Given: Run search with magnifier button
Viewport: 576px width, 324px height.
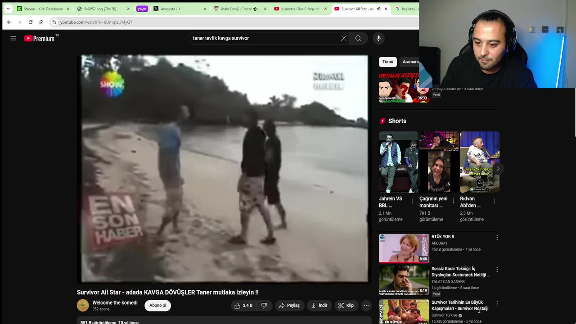Looking at the screenshot, I should tap(358, 38).
